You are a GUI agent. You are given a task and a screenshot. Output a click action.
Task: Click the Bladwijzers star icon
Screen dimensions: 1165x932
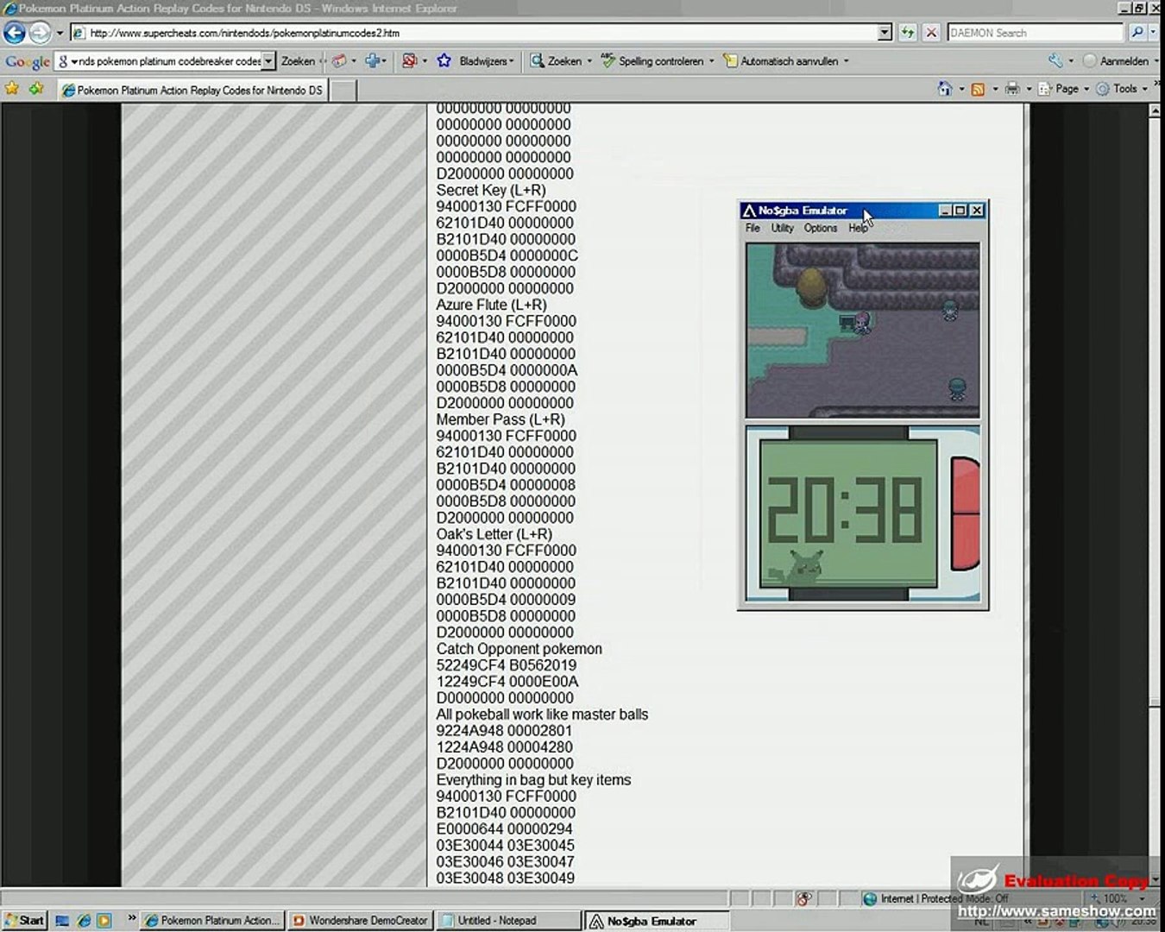(444, 61)
